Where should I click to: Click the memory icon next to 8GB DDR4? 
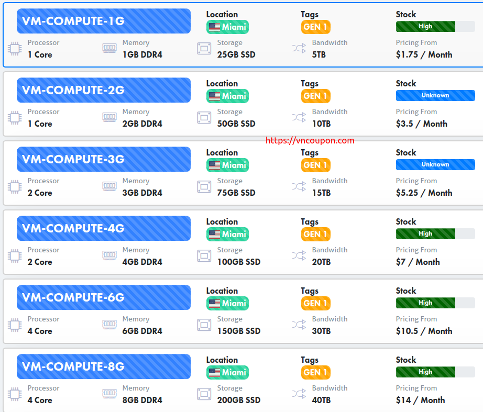click(x=109, y=393)
